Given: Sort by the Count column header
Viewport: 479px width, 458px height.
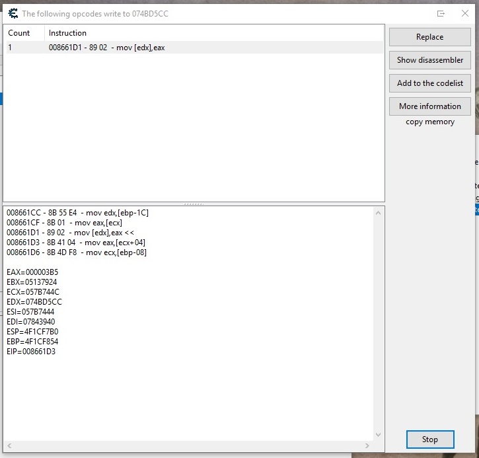Looking at the screenshot, I should pyautogui.click(x=24, y=32).
